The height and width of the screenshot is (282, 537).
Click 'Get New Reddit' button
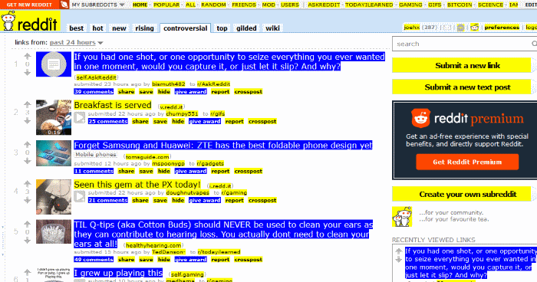(x=29, y=5)
